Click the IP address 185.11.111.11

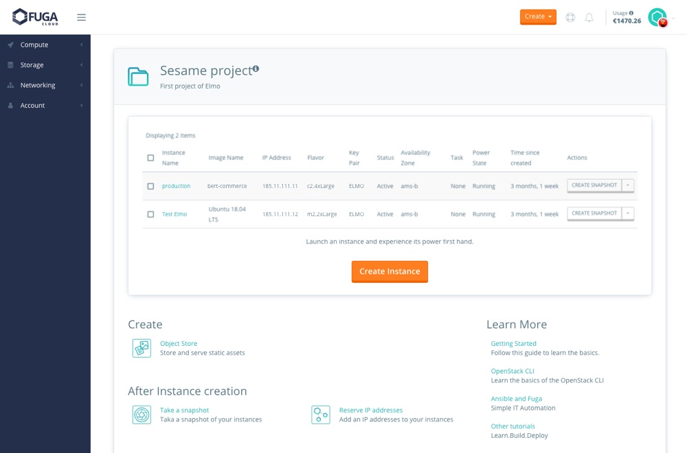(x=280, y=186)
